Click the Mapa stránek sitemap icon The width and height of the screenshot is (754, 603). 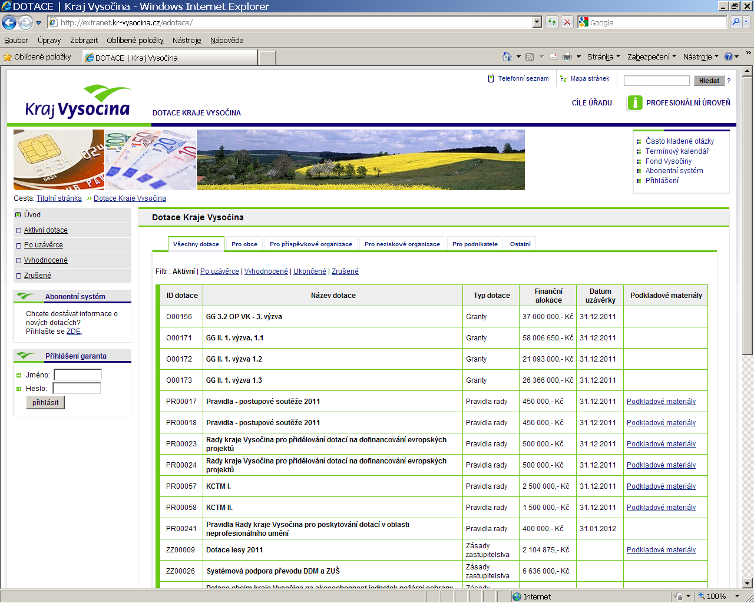(x=564, y=78)
